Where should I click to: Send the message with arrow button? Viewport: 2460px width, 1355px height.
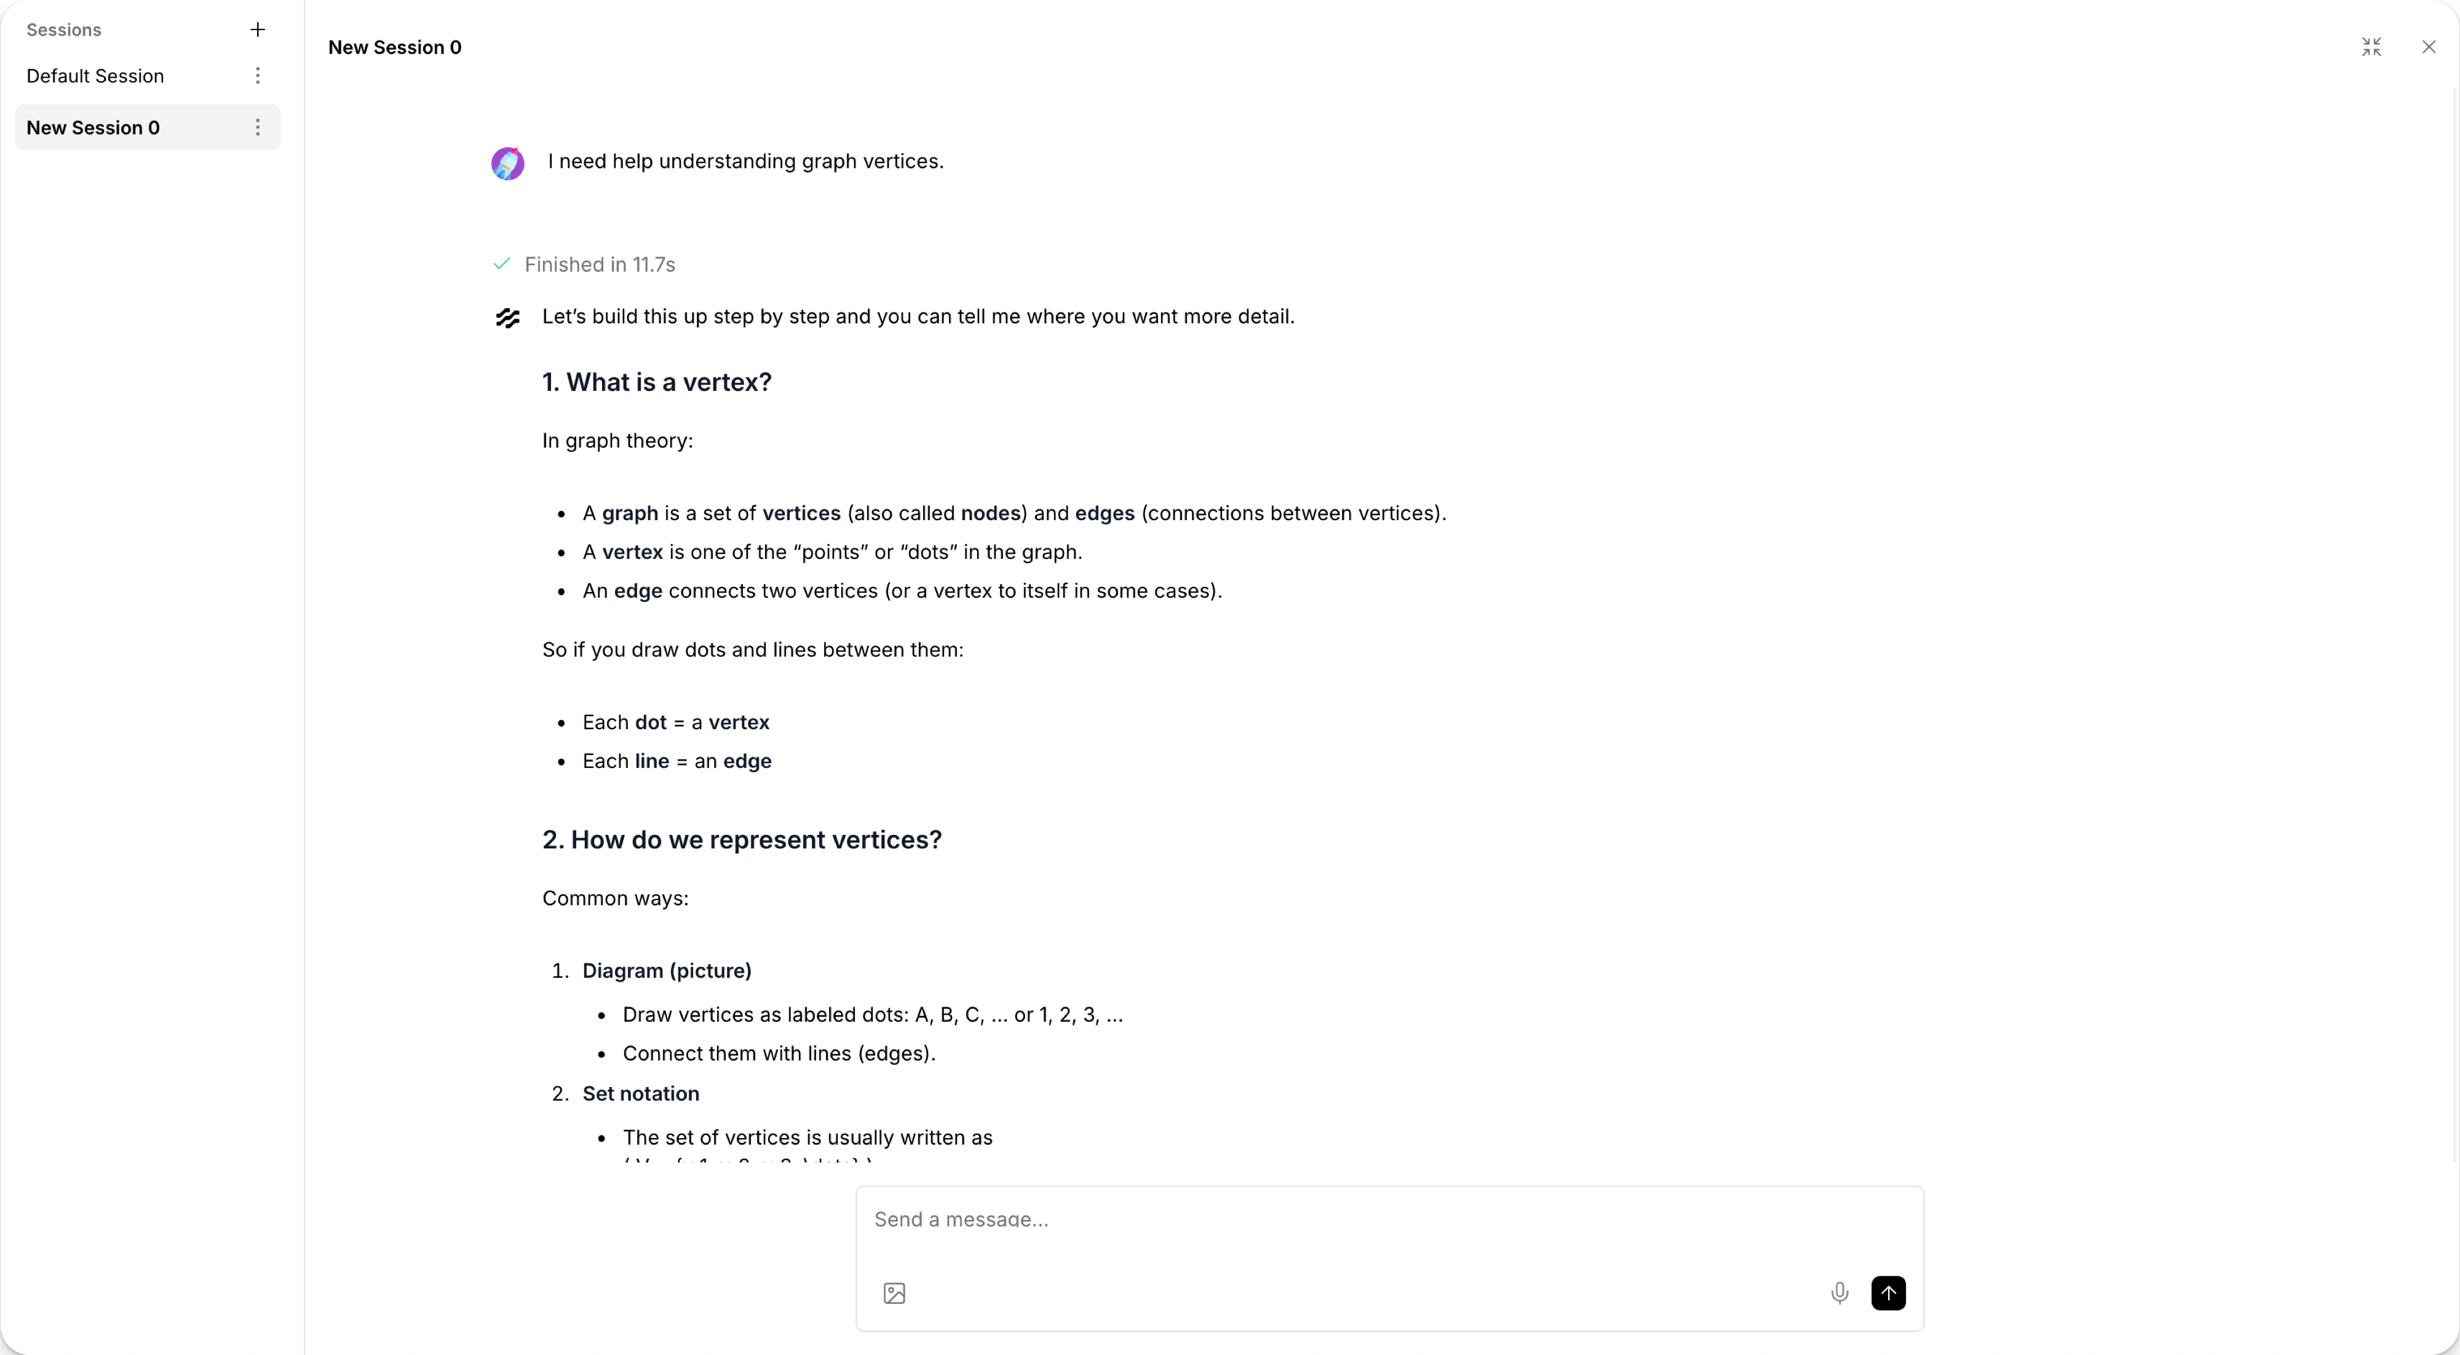click(x=1888, y=1293)
